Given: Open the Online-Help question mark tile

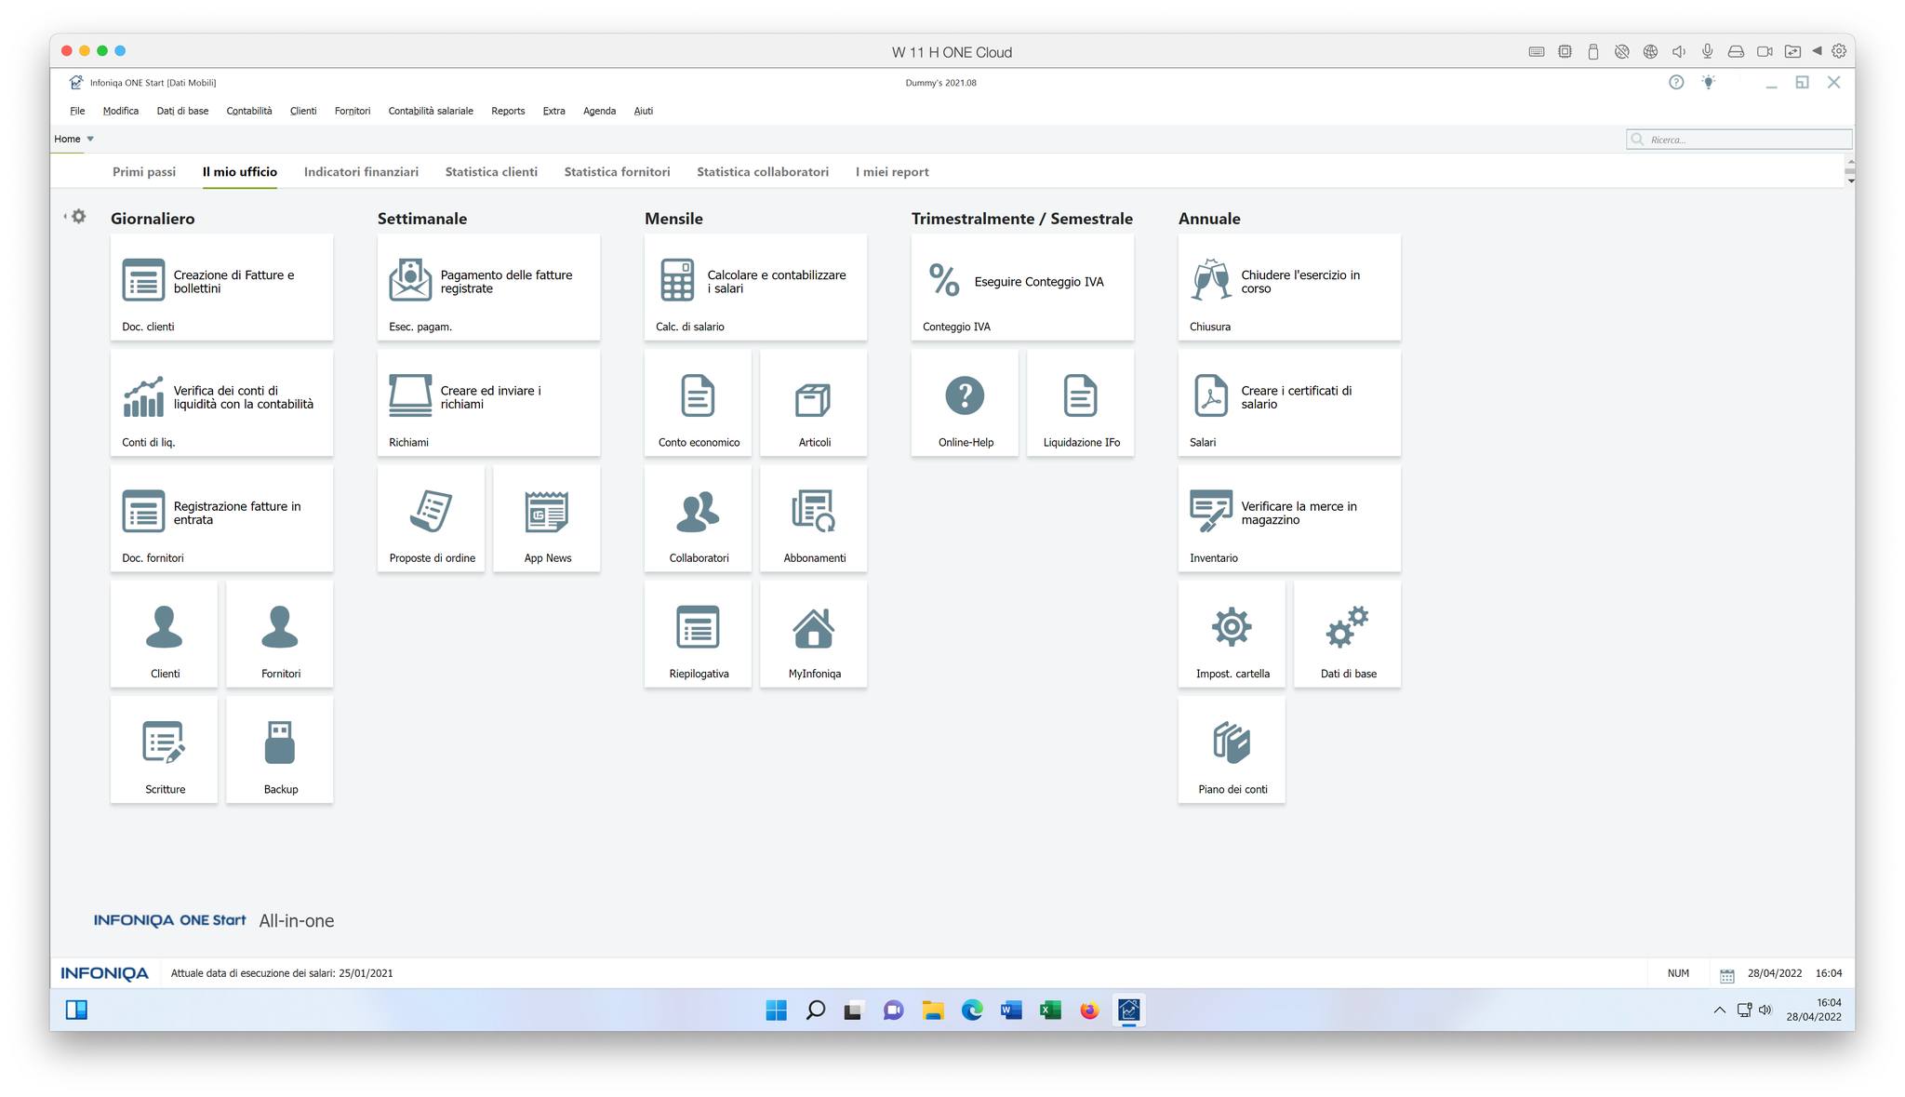Looking at the screenshot, I should tap(965, 403).
